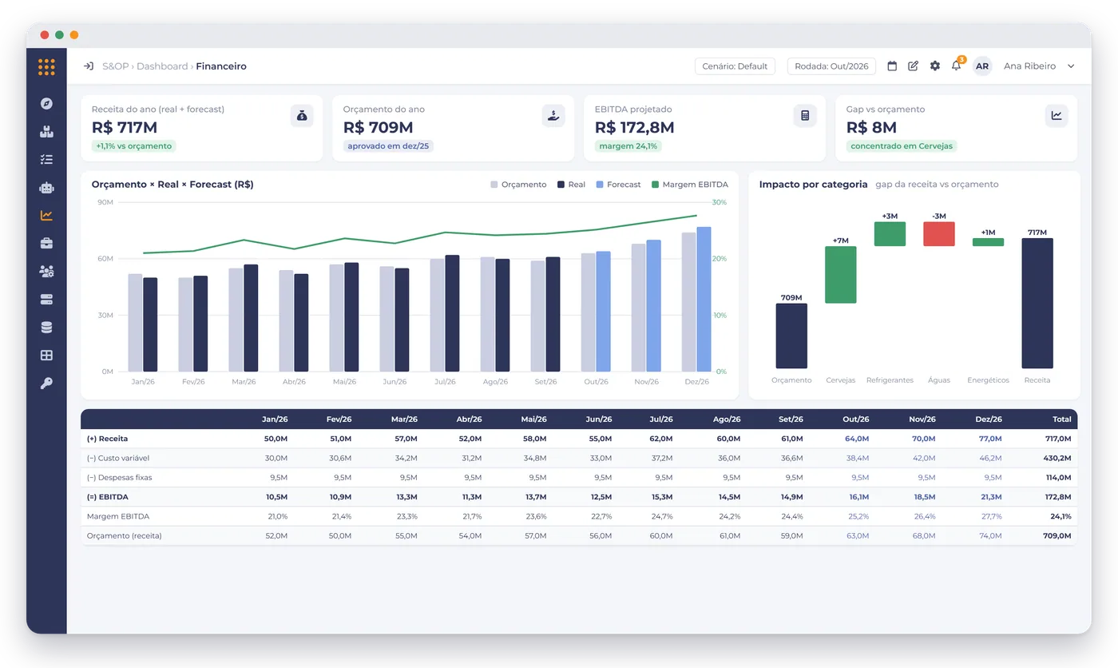This screenshot has height=668, width=1118.
Task: Go to Dashboard in the breadcrumb
Action: 162,66
